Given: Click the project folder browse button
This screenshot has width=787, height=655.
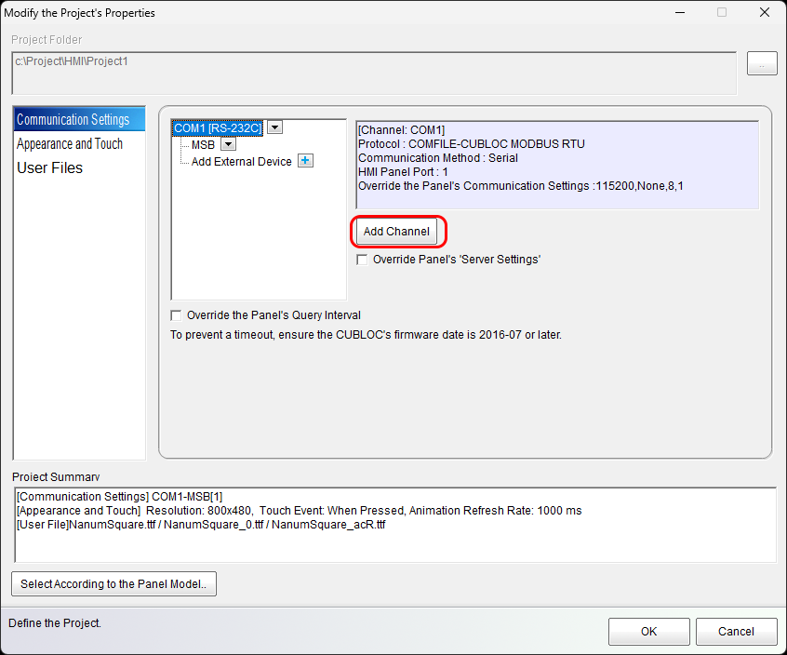Looking at the screenshot, I should pyautogui.click(x=761, y=64).
